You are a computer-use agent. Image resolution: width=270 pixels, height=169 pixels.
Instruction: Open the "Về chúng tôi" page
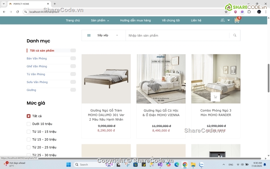(x=171, y=20)
